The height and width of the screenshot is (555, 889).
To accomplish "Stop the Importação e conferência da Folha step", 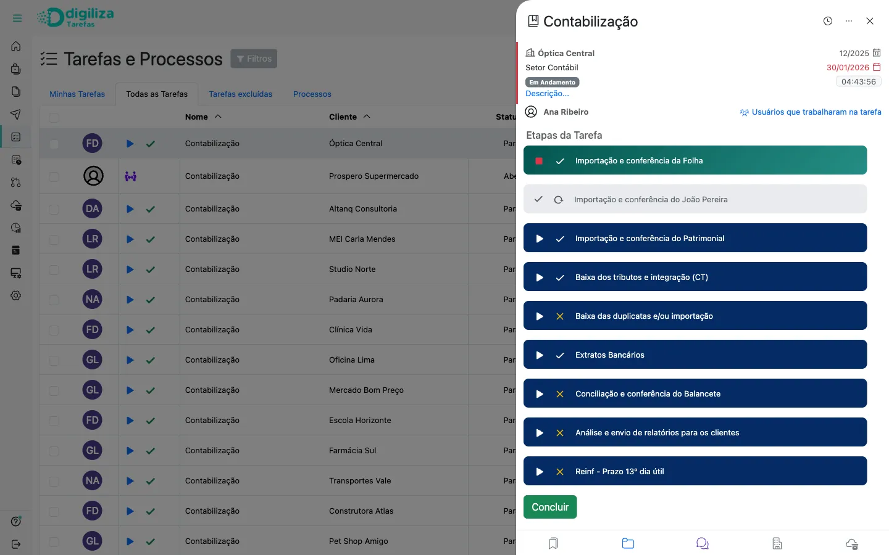I will pos(539,161).
